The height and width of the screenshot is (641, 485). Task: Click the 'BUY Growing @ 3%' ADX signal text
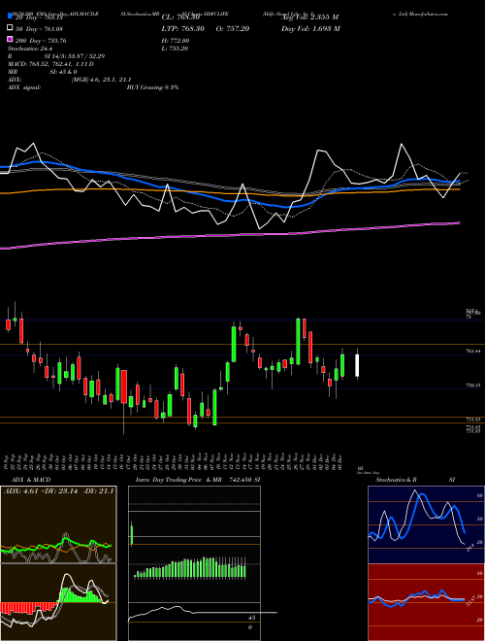152,87
